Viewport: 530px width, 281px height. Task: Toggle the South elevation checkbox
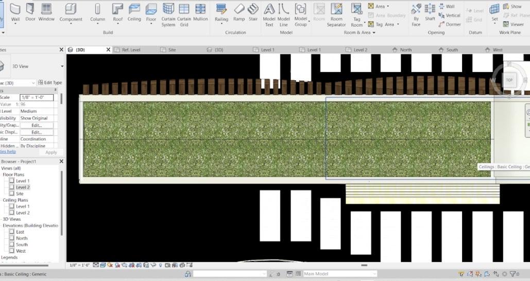12,244
